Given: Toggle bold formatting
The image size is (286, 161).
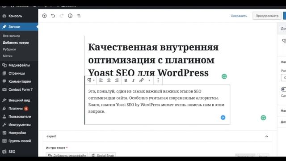Looking at the screenshot, I should [126, 80].
